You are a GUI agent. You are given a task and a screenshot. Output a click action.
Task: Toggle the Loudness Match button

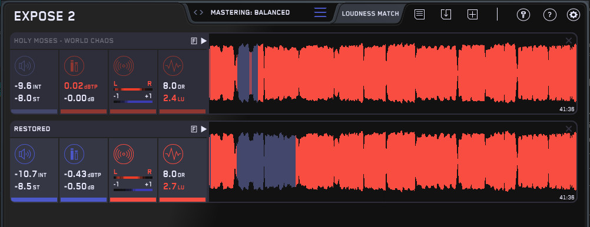(370, 14)
